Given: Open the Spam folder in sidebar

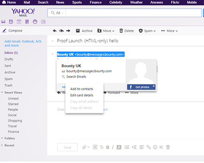Looking at the screenshot, I should (9, 79).
